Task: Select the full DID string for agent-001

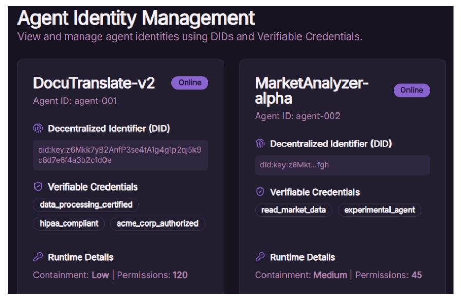Action: tap(120, 155)
